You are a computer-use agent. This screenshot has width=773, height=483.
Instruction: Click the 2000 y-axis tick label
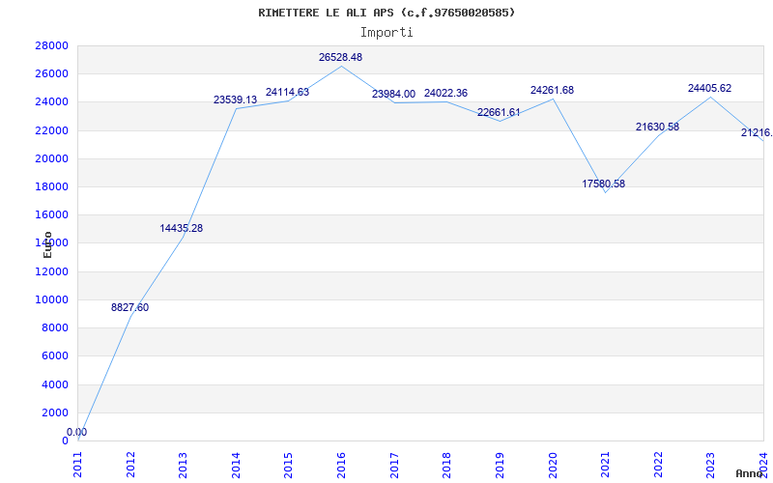(55, 412)
